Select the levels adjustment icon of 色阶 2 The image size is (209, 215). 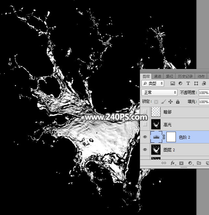pos(156,137)
